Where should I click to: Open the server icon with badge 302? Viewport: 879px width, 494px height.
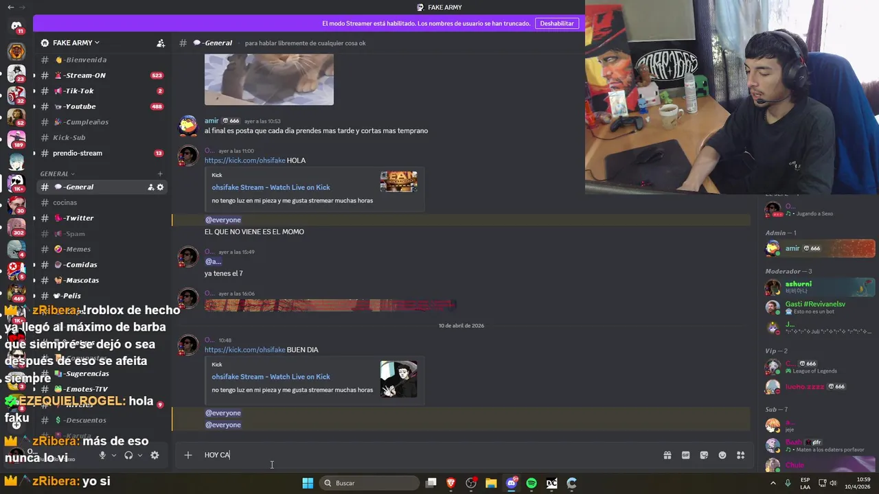pyautogui.click(x=16, y=227)
